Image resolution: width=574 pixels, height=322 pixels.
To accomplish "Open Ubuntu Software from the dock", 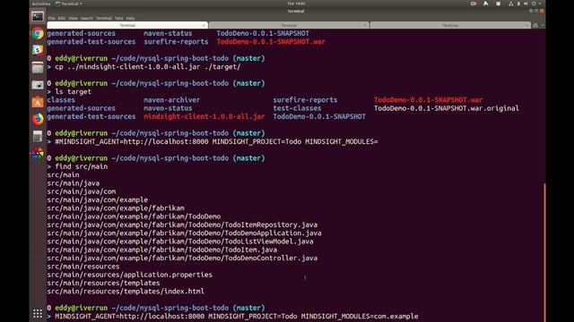I will pos(38,102).
